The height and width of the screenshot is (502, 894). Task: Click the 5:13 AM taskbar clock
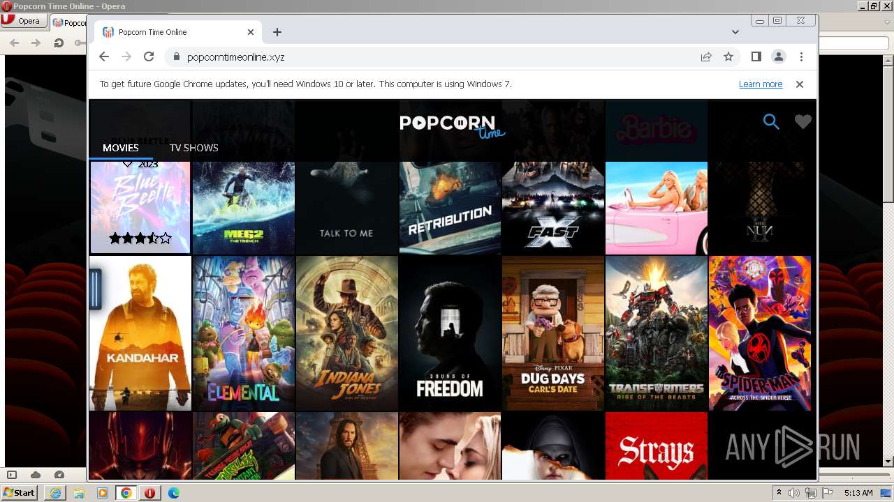(858, 493)
